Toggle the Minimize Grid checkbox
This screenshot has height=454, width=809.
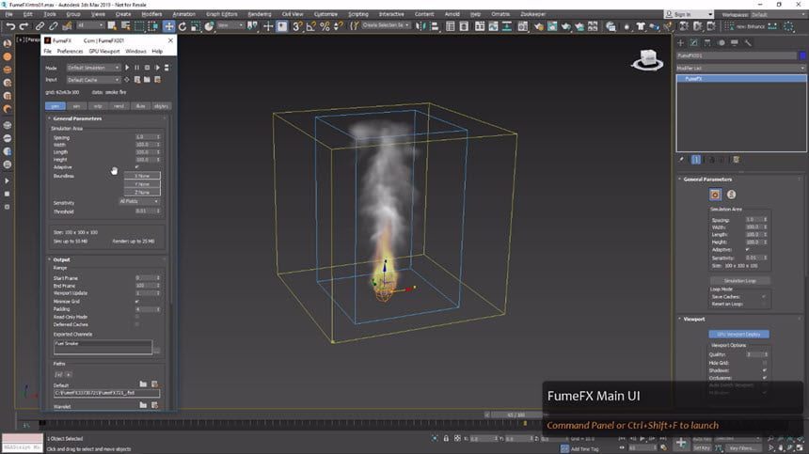coord(136,301)
